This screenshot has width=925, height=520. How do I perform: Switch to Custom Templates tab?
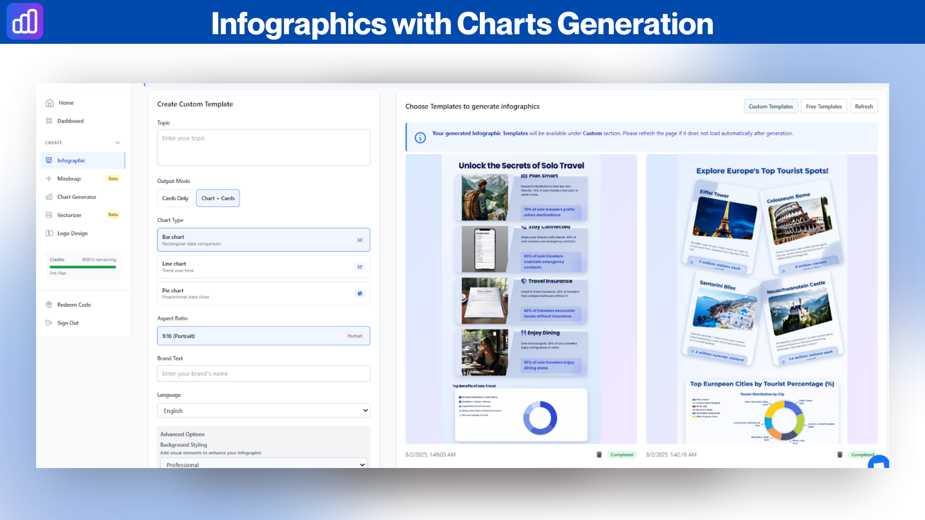pyautogui.click(x=770, y=106)
